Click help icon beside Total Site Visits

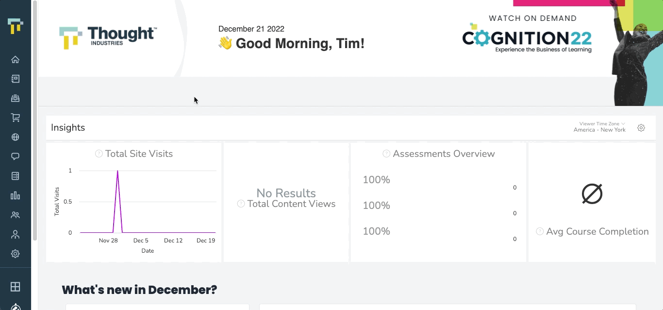click(x=99, y=154)
